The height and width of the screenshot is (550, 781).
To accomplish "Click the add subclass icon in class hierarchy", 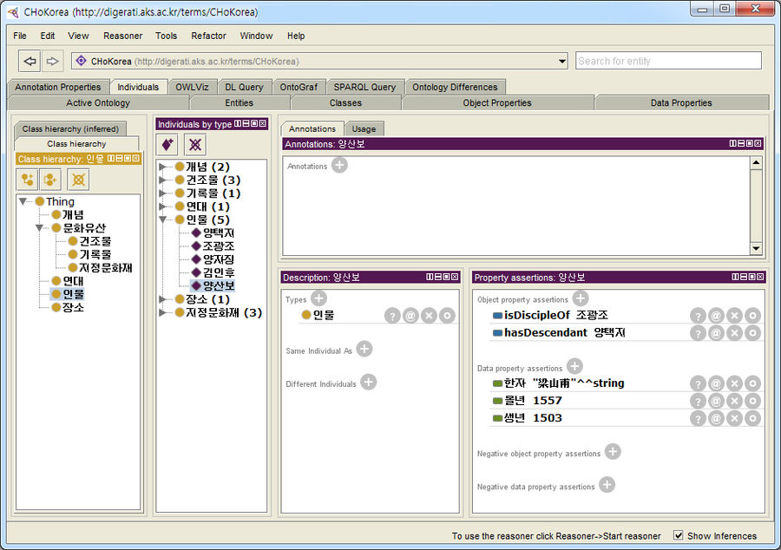I will [28, 180].
